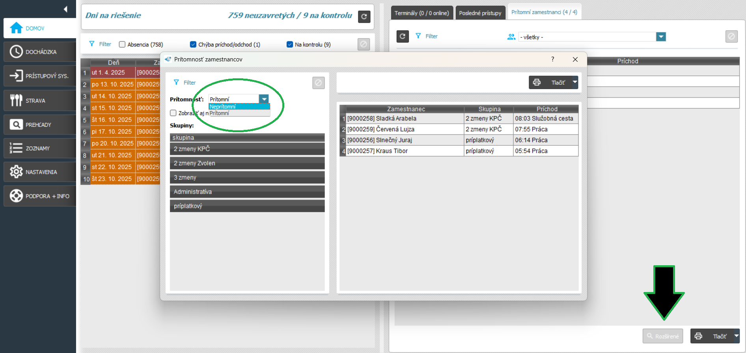746x353 pixels.
Task: Click the Podpora + Info lifebuoy icon
Action: click(x=16, y=196)
